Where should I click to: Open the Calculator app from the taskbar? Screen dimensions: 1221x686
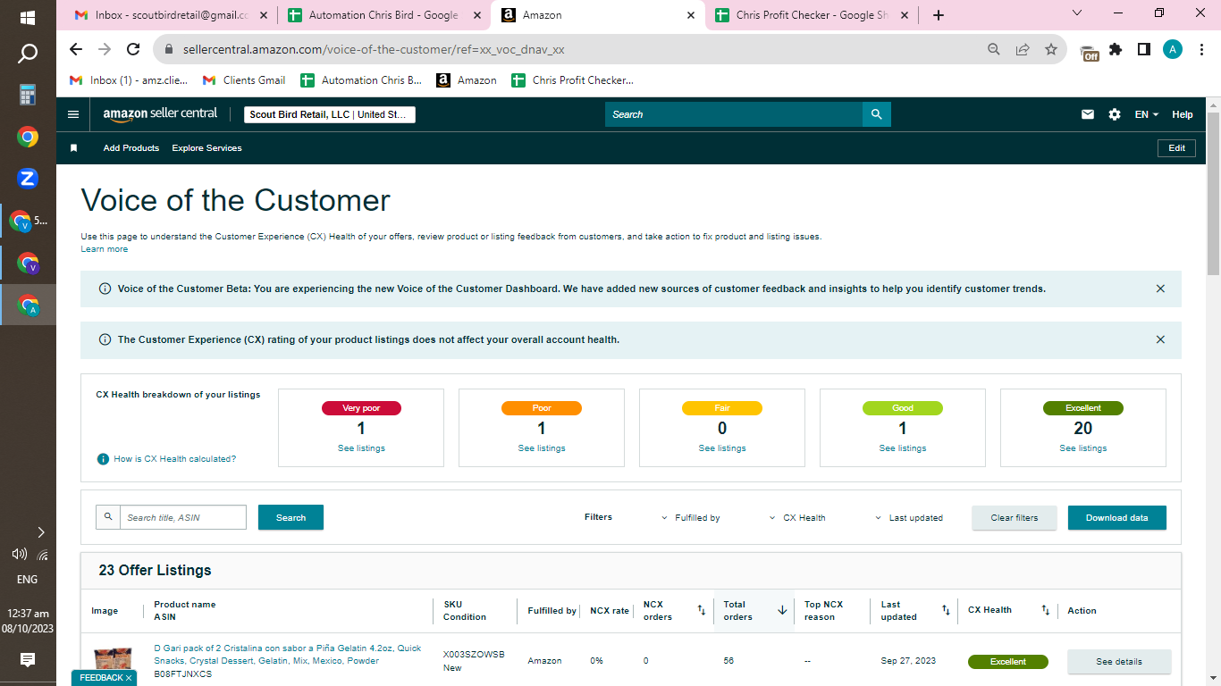(28, 95)
